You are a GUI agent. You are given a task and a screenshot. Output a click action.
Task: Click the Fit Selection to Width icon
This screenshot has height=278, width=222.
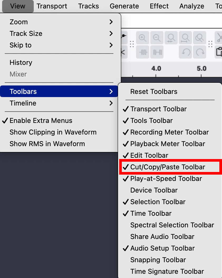click(171, 38)
